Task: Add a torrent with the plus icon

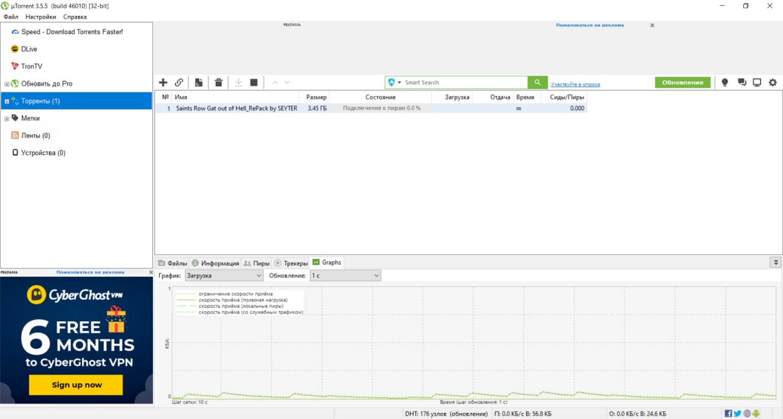Action: click(163, 82)
